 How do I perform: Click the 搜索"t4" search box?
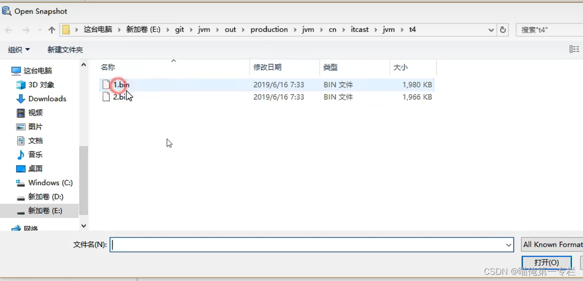click(x=549, y=30)
